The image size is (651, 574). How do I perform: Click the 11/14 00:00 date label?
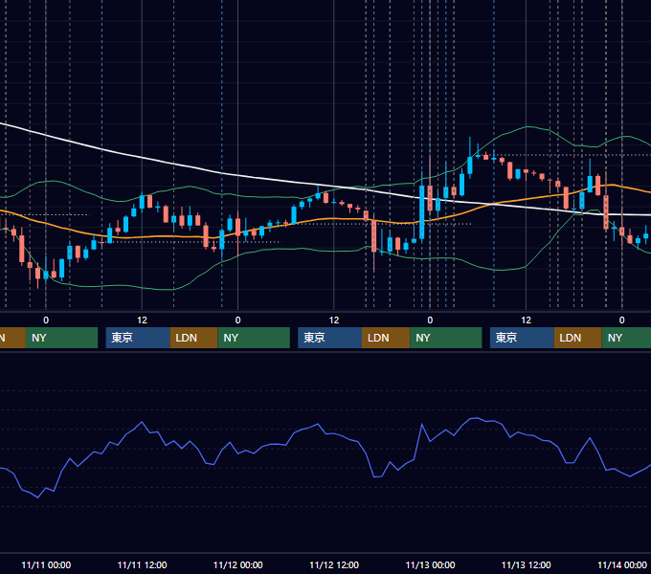(x=622, y=564)
